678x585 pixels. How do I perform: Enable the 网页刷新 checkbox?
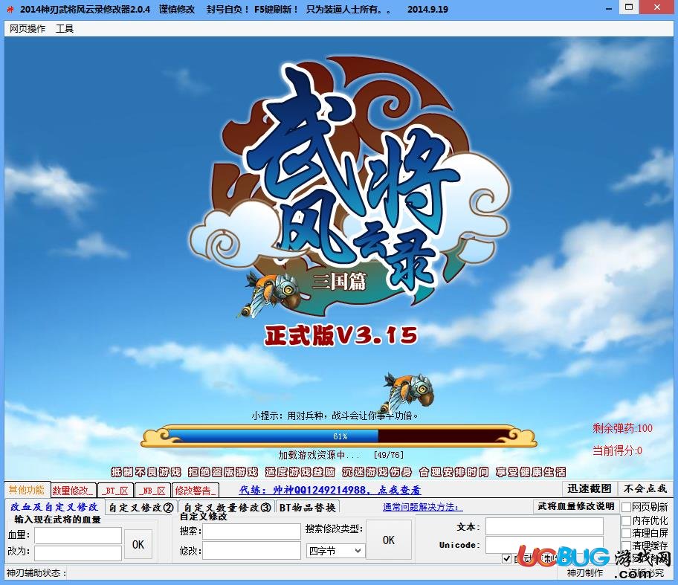point(626,507)
